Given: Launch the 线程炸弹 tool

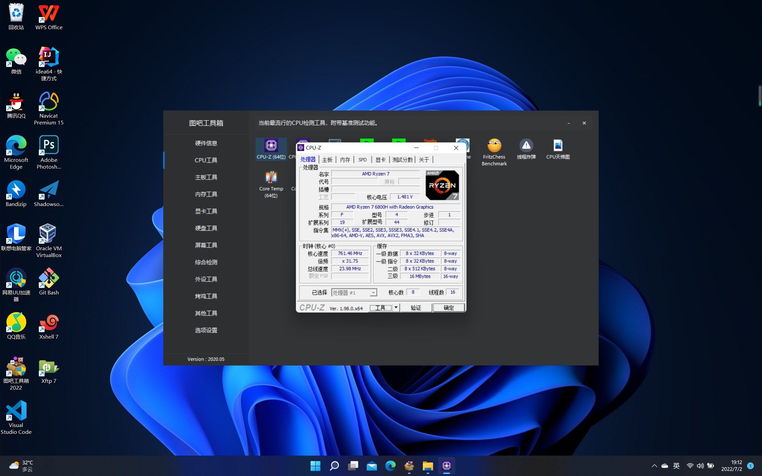Looking at the screenshot, I should 526,149.
